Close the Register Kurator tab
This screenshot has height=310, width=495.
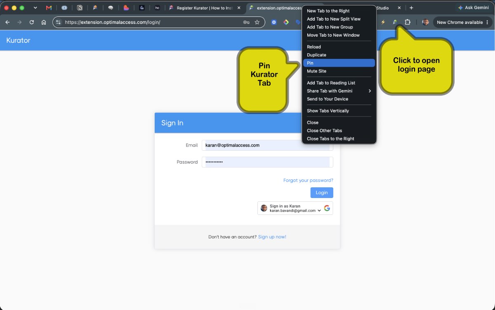pos(239,8)
